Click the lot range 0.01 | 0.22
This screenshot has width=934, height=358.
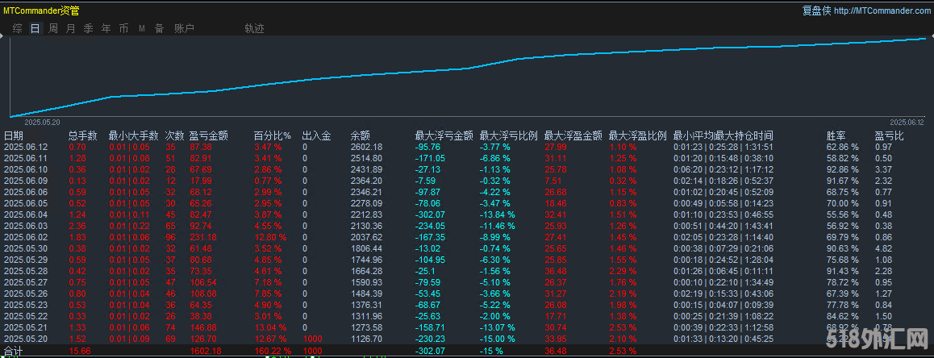(129, 225)
